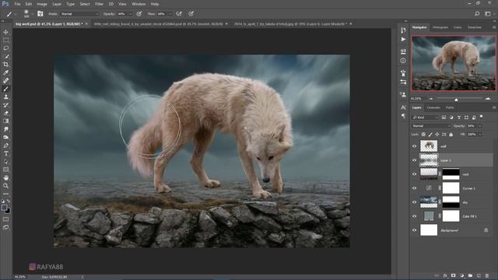
Task: Hide the wolf layer
Action: tap(414, 146)
